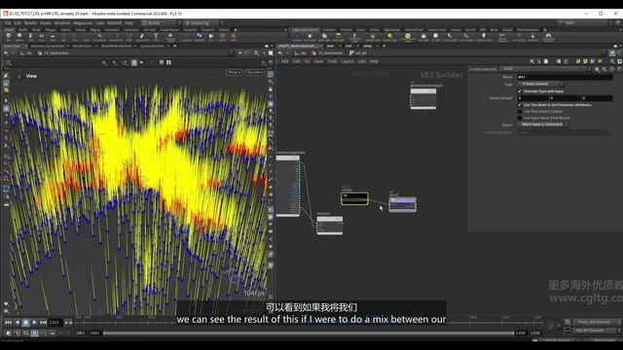Image resolution: width=623 pixels, height=350 pixels.
Task: Switch to Composite View tab
Action: (x=152, y=46)
